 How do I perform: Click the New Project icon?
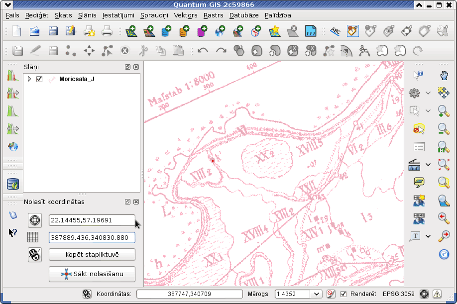(17, 31)
